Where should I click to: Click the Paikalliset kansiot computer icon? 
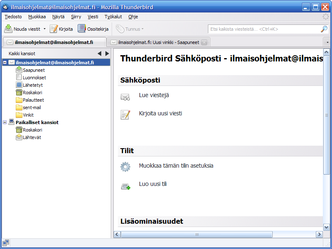(11, 122)
